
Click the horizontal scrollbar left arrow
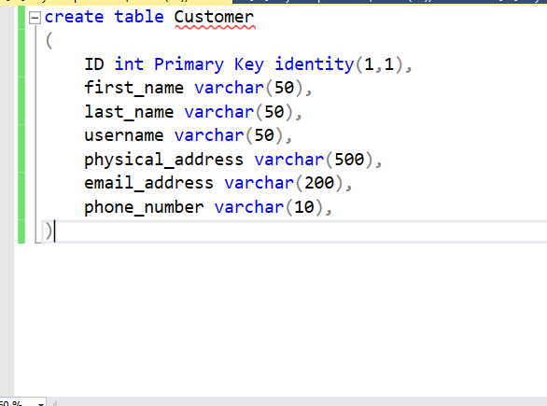point(54,403)
